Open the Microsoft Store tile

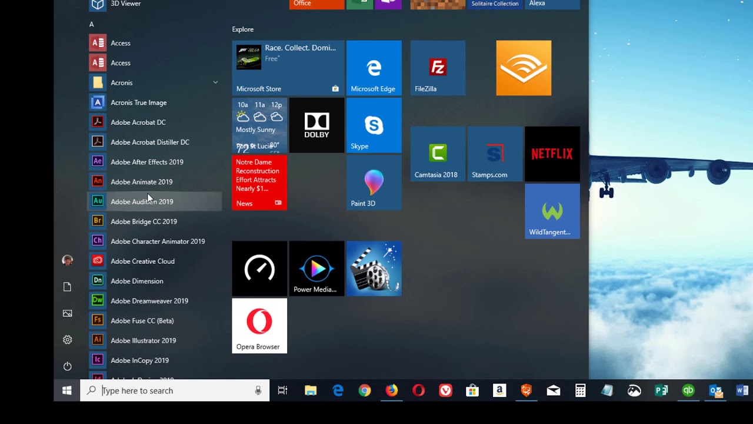point(288,68)
